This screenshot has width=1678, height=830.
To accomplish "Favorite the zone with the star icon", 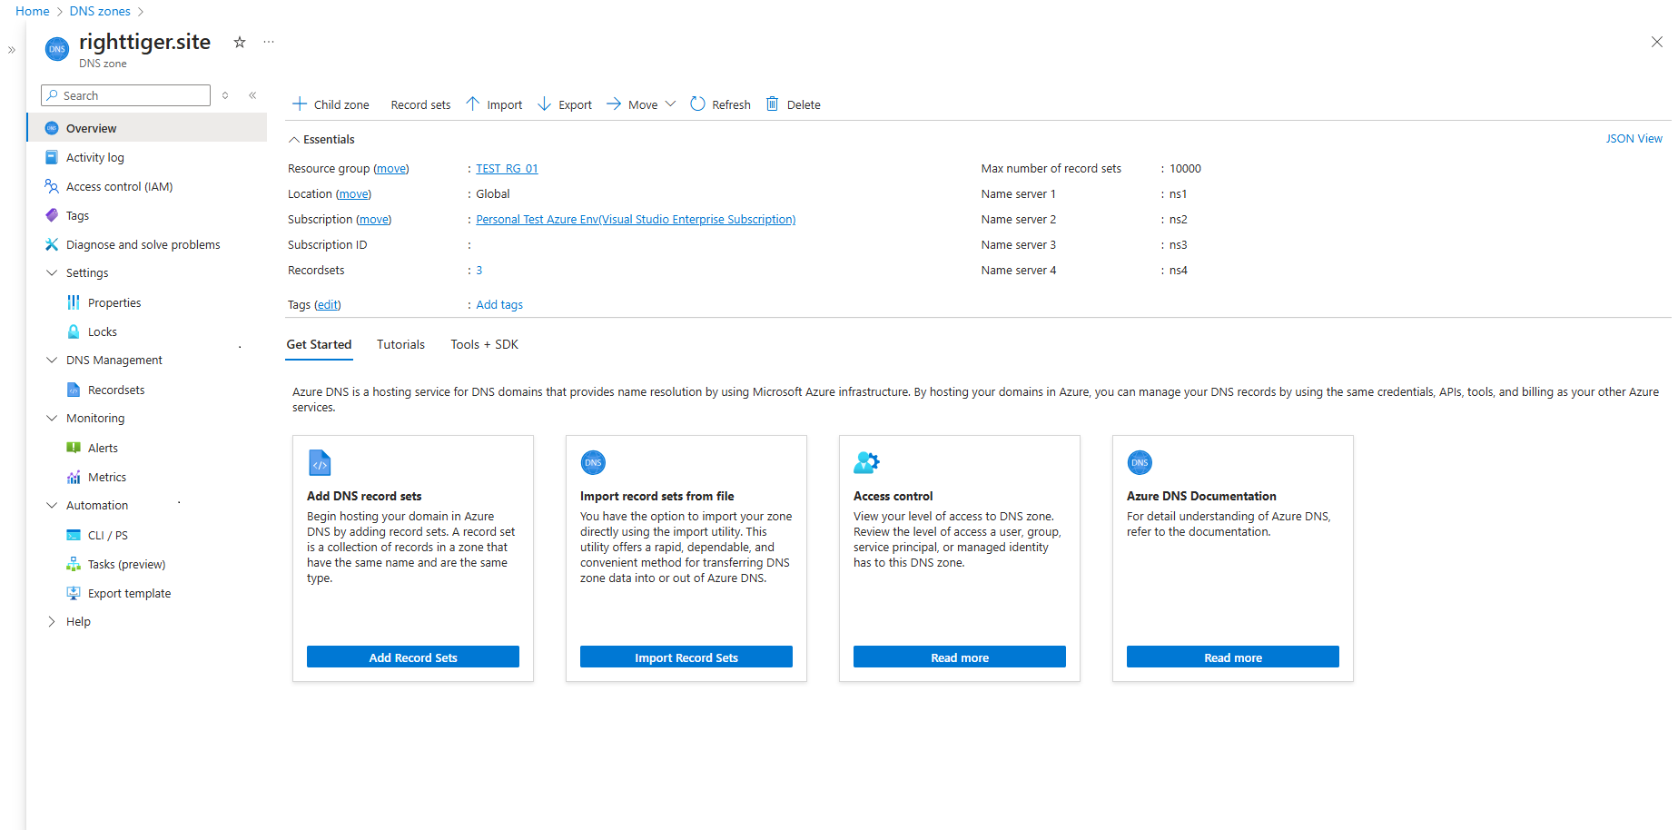I will [x=240, y=42].
